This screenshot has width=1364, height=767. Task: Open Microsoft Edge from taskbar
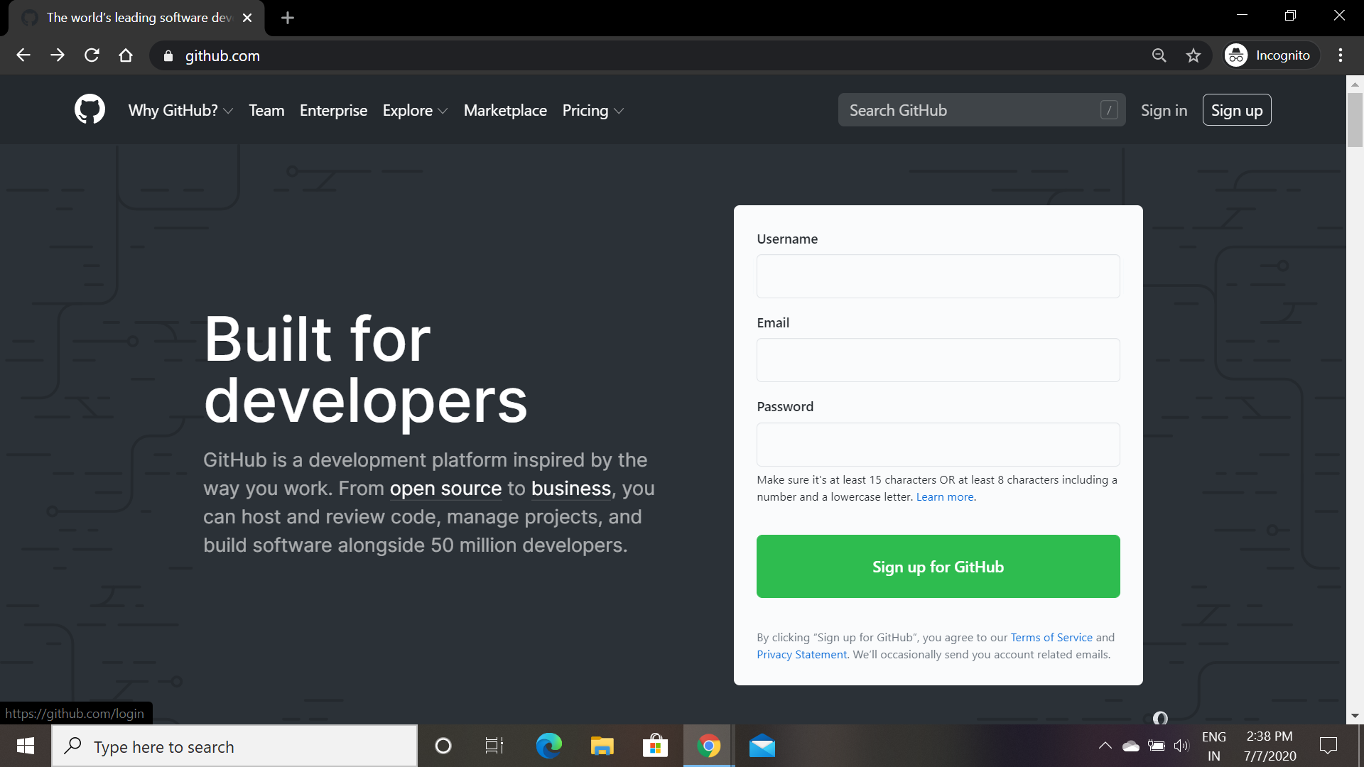click(548, 746)
